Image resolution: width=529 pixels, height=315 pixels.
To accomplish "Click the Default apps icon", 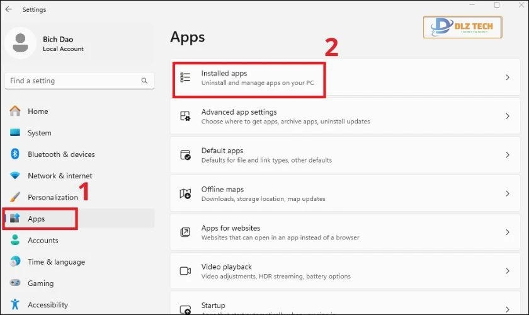I will pos(185,155).
